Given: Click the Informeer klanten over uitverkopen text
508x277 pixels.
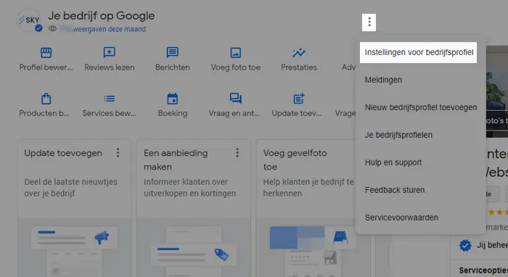Looking at the screenshot, I should (x=190, y=188).
